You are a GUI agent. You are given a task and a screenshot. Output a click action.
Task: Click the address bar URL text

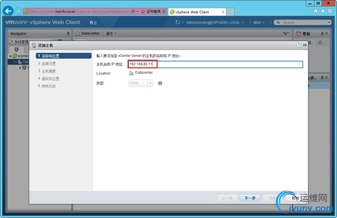click(x=80, y=12)
